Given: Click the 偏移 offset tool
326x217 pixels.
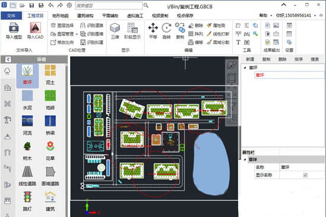Looking at the screenshot, I should pos(195,42).
